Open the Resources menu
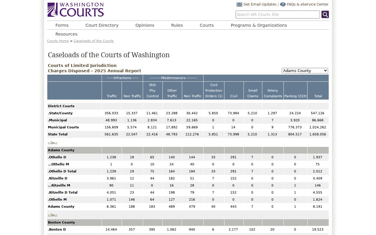Image resolution: width=376 pixels, height=235 pixels. pos(66,34)
